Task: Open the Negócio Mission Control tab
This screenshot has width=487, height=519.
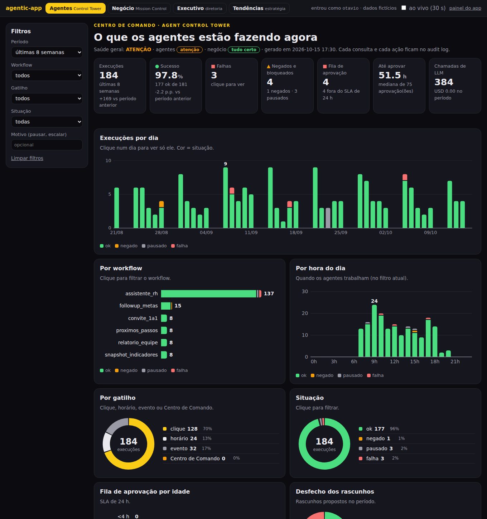Action: point(139,8)
